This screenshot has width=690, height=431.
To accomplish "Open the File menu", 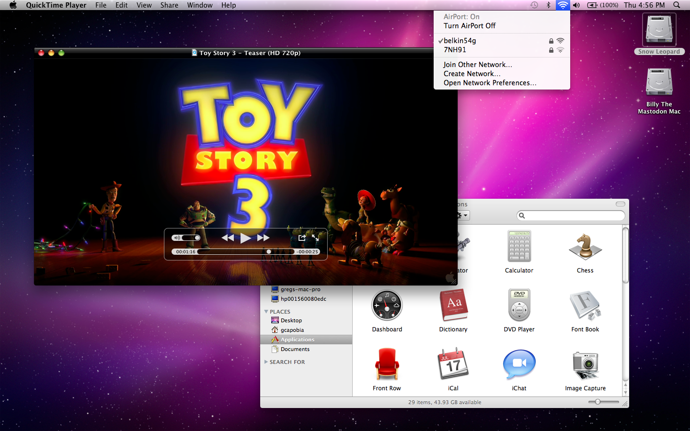I will tap(101, 5).
